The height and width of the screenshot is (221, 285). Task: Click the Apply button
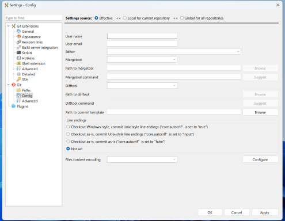tap(265, 212)
